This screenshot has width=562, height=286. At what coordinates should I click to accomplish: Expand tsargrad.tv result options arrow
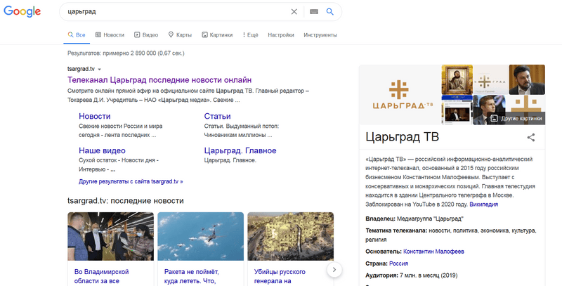click(100, 70)
